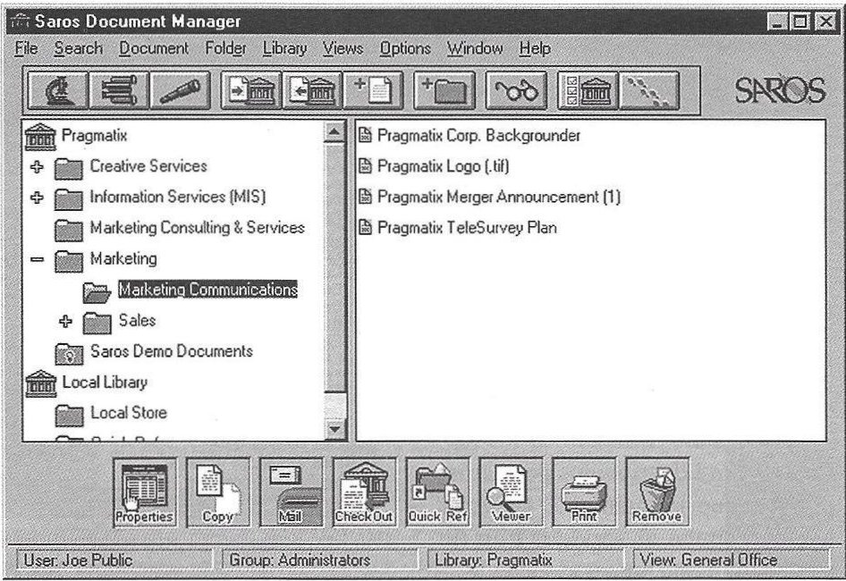Collapse the Marketing folder
846x581 pixels.
tap(37, 259)
